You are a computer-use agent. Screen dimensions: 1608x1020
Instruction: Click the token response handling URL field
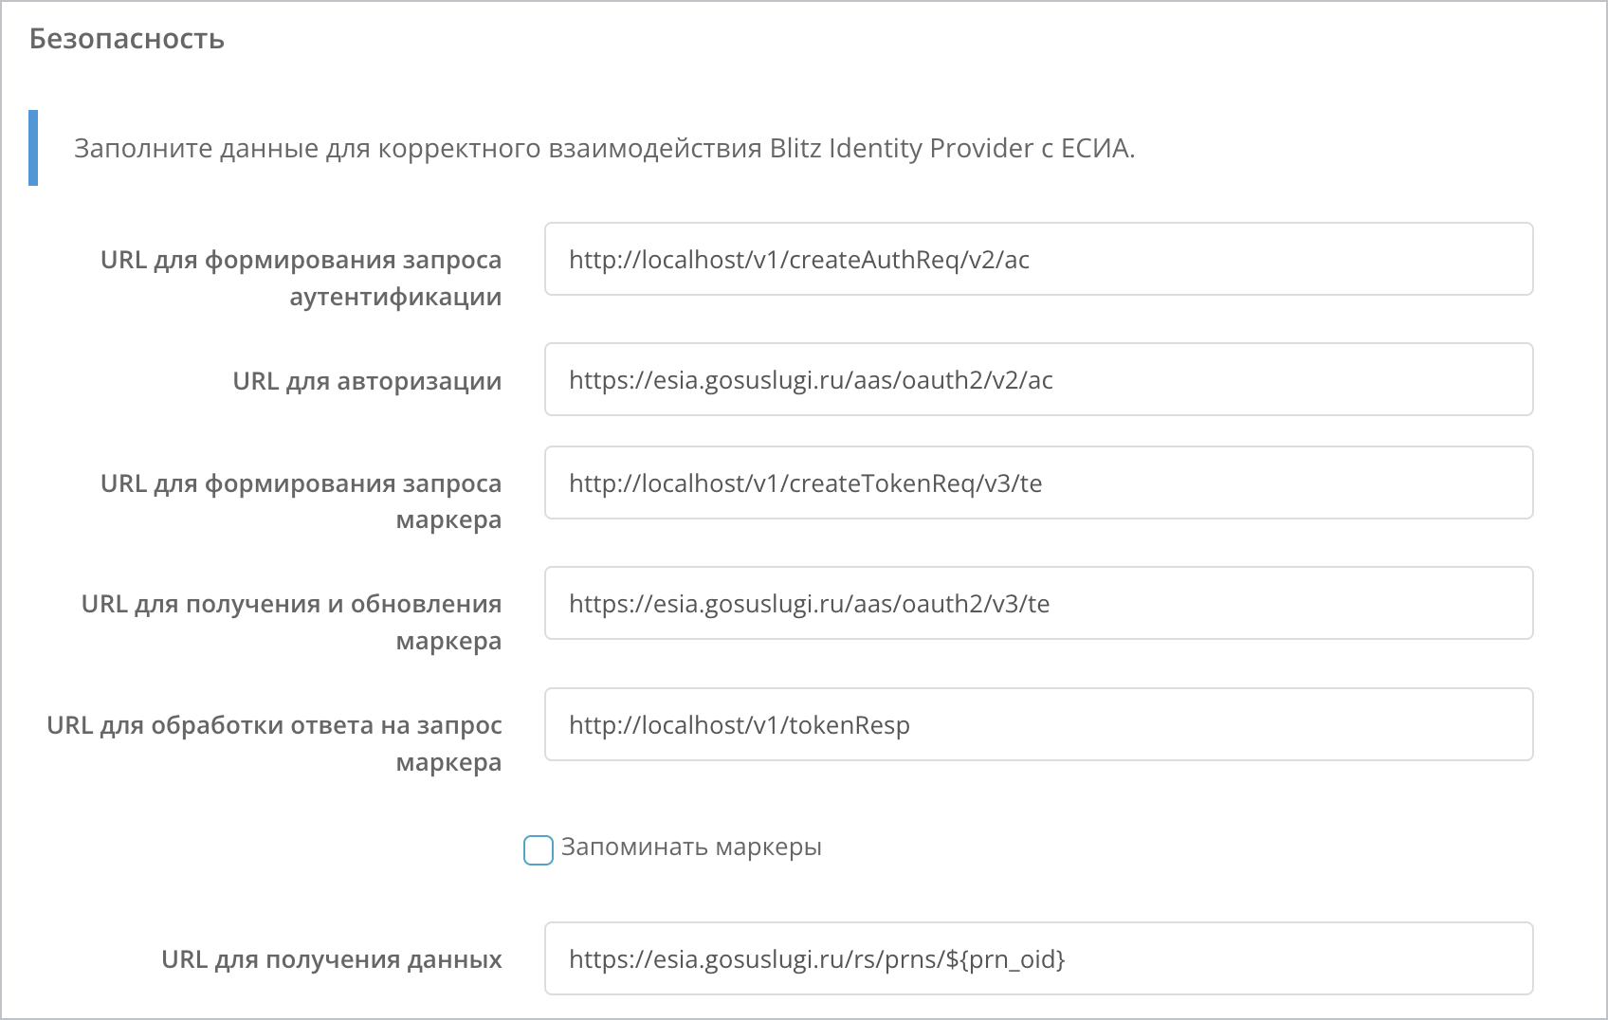point(1038,724)
